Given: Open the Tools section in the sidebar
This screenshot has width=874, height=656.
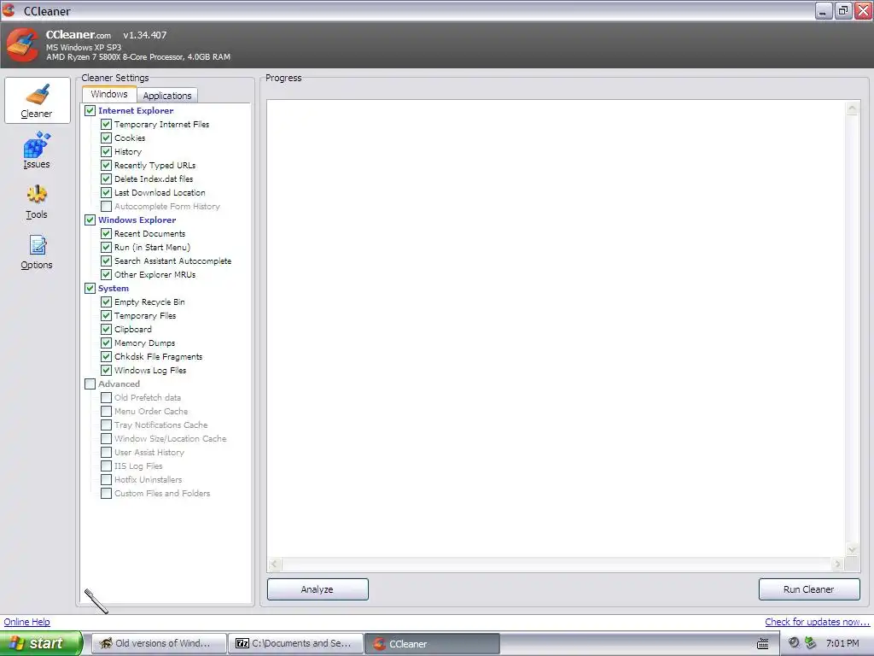Looking at the screenshot, I should [37, 202].
